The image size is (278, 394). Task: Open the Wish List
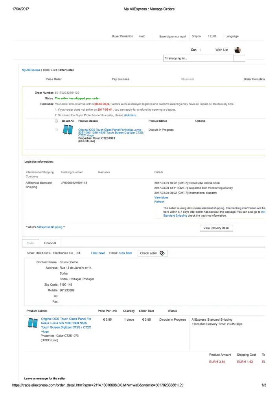click(x=222, y=50)
